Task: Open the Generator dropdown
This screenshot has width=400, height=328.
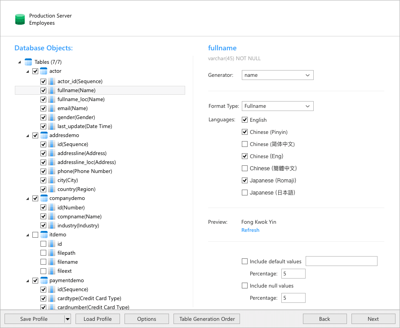Action: (277, 75)
